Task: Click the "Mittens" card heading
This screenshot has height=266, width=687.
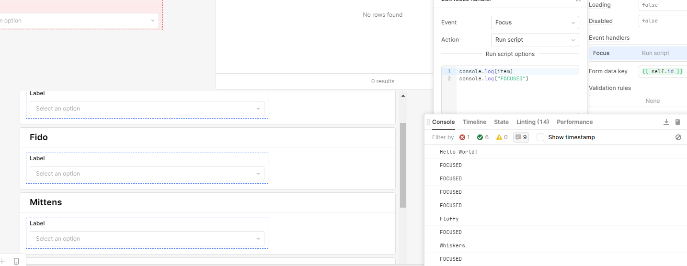Action: [x=46, y=202]
